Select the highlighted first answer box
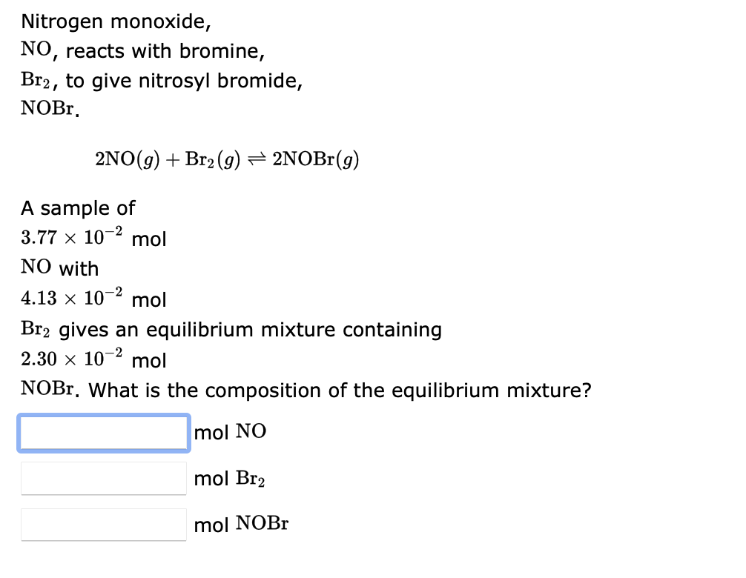 (x=103, y=433)
